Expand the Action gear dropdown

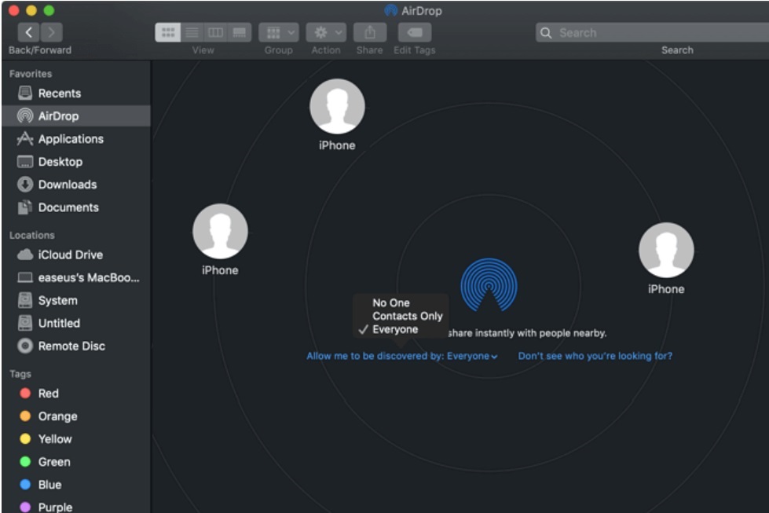(x=325, y=32)
